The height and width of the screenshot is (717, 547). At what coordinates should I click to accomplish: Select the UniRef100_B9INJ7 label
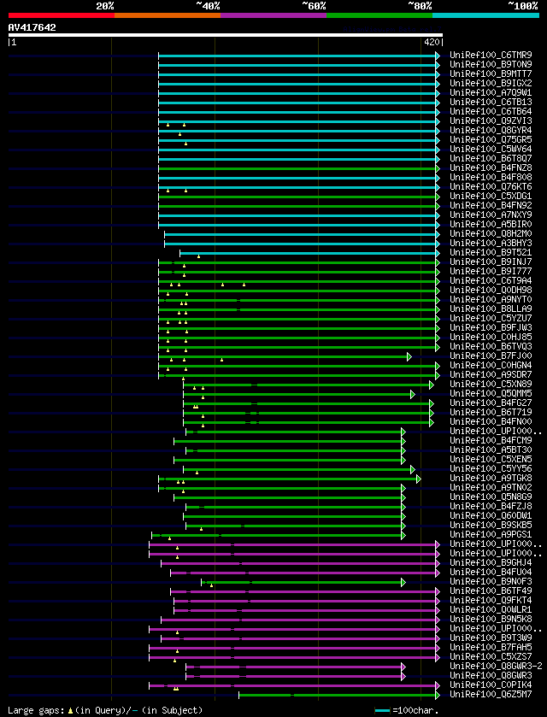[x=491, y=262]
